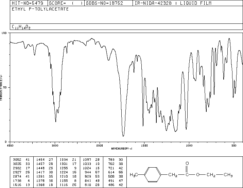
Task: Click the WAVENUMBER axis title
Action: tap(122, 149)
